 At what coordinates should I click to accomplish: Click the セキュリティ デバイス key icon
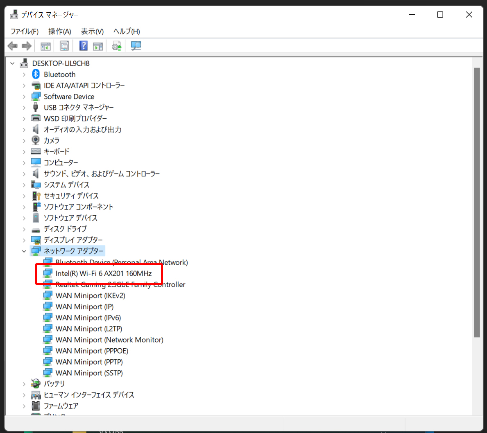(36, 196)
